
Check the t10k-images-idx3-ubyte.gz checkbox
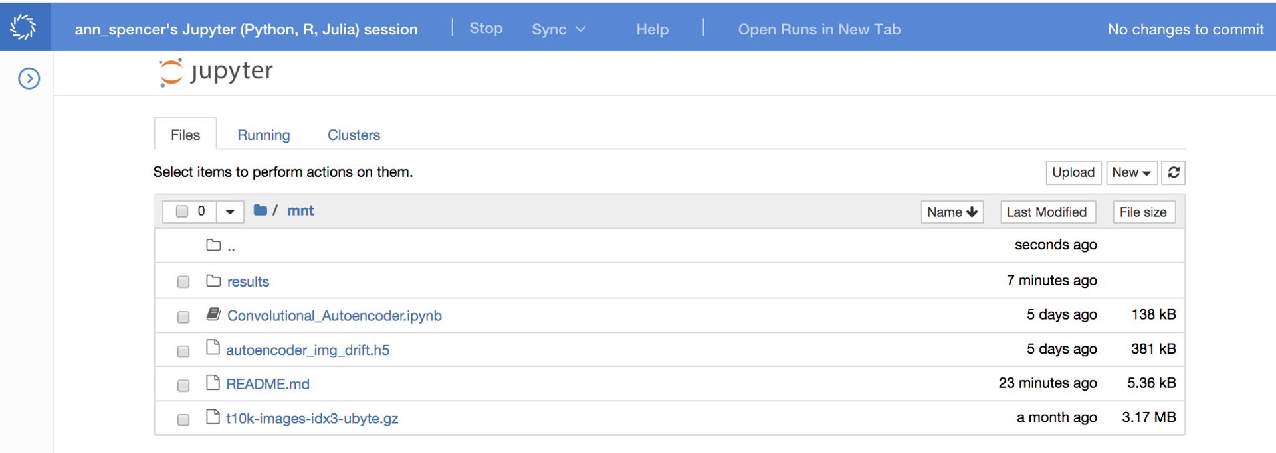(x=183, y=420)
